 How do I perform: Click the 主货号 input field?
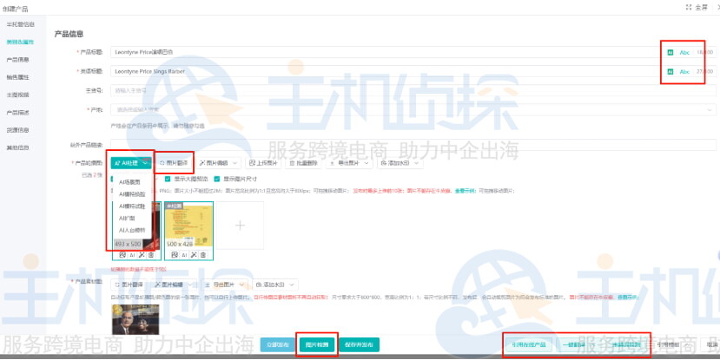(413, 91)
